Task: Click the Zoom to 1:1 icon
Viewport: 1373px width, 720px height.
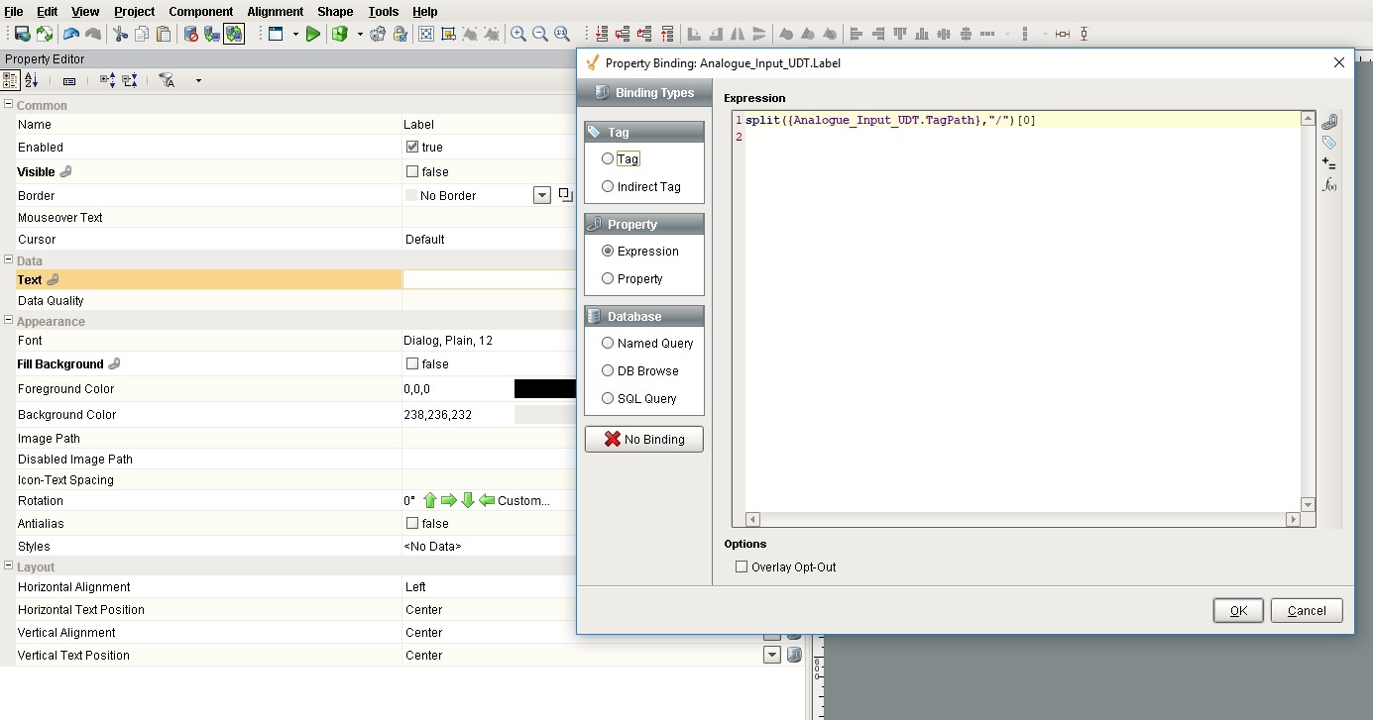Action: click(562, 34)
